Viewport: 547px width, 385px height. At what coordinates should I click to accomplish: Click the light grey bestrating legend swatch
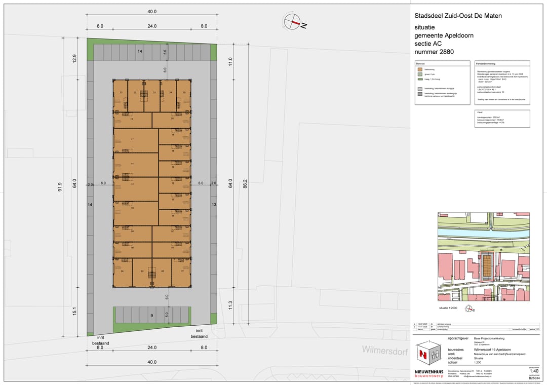click(420, 88)
